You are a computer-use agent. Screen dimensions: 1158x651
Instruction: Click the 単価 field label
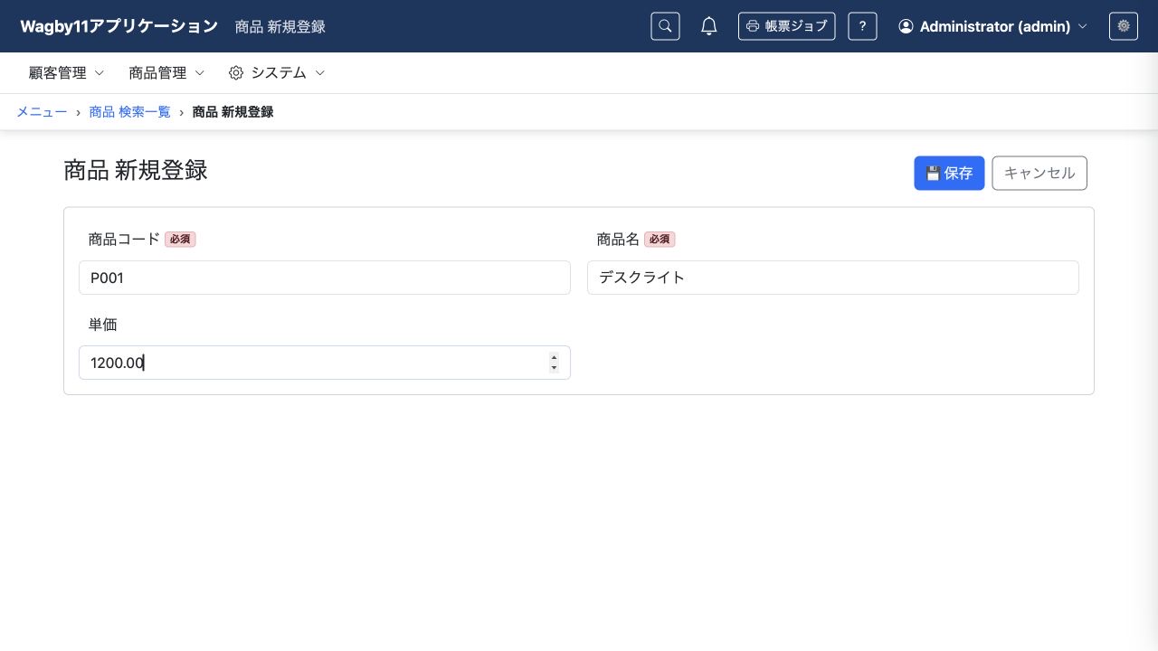(x=103, y=325)
